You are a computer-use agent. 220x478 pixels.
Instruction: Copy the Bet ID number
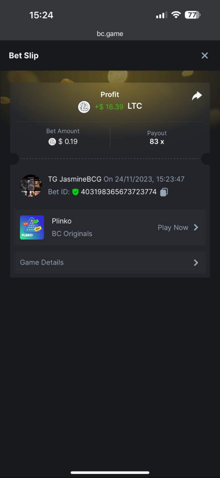tap(164, 192)
